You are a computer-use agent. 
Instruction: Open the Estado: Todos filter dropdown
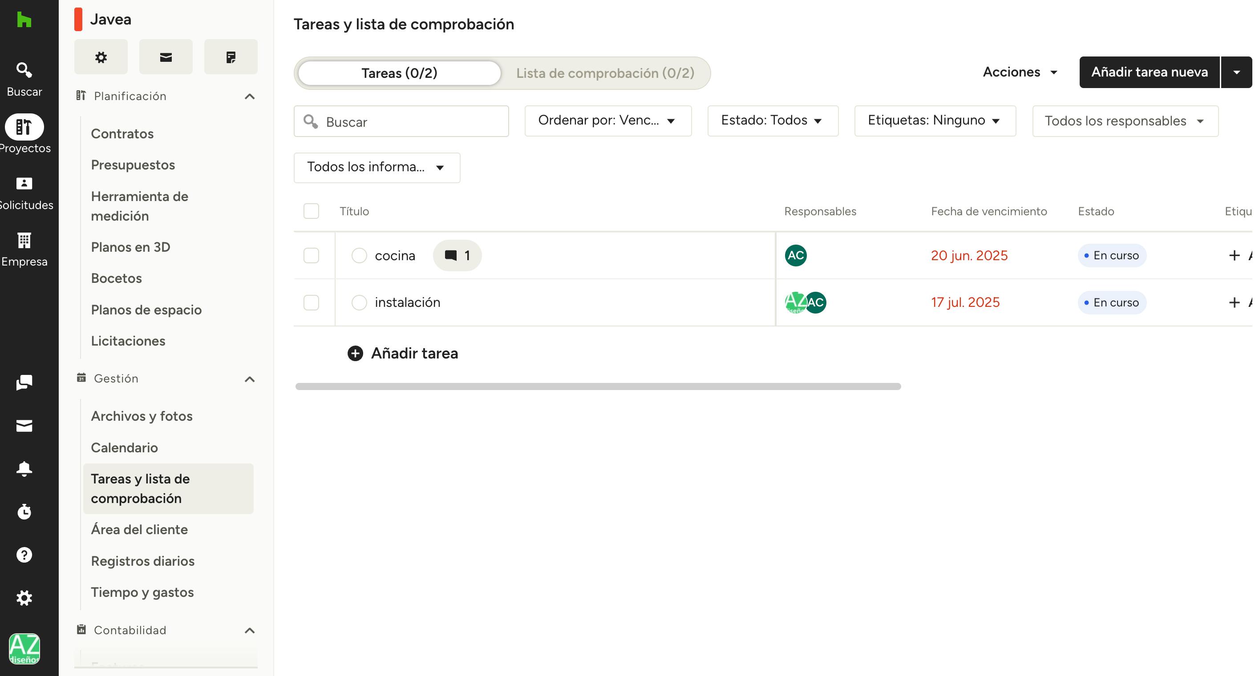click(x=772, y=121)
